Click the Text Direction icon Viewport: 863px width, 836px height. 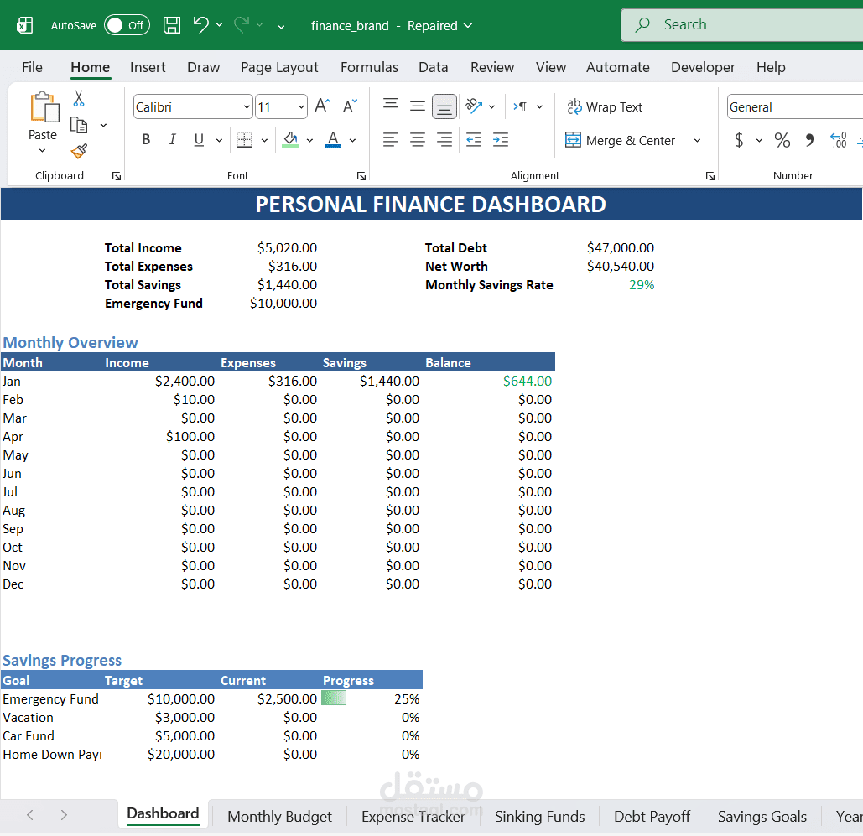(x=520, y=106)
